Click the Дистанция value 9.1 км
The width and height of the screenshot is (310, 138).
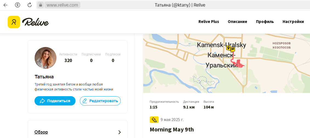[189, 107]
